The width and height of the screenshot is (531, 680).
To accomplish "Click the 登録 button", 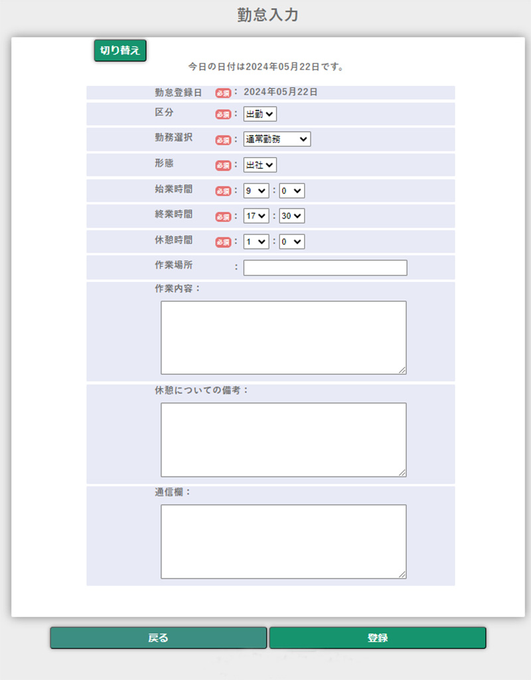I will [378, 638].
